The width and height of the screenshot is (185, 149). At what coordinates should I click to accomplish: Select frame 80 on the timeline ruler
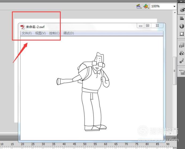(x=147, y=144)
